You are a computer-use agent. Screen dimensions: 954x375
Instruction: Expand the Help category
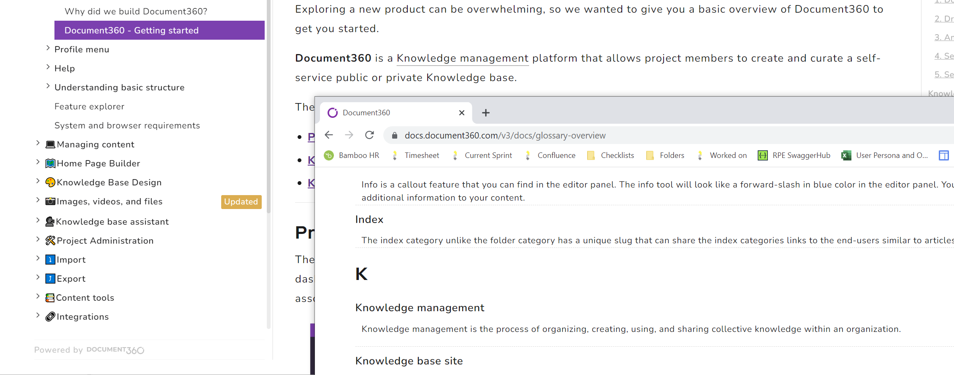click(48, 67)
